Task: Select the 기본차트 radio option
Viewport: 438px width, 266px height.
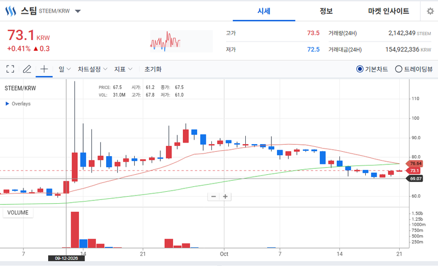Action: [x=360, y=69]
